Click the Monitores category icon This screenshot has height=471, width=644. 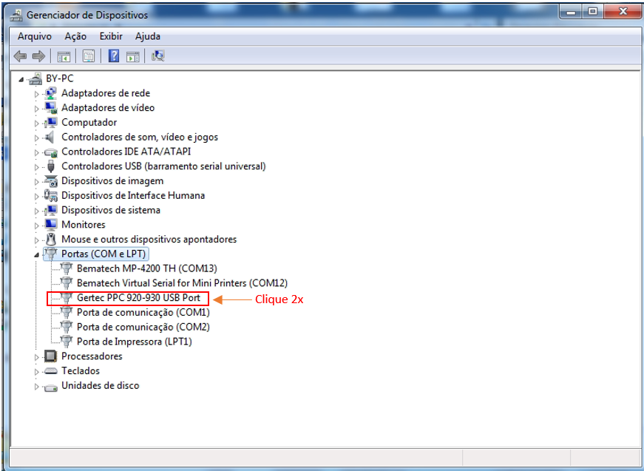click(x=50, y=225)
